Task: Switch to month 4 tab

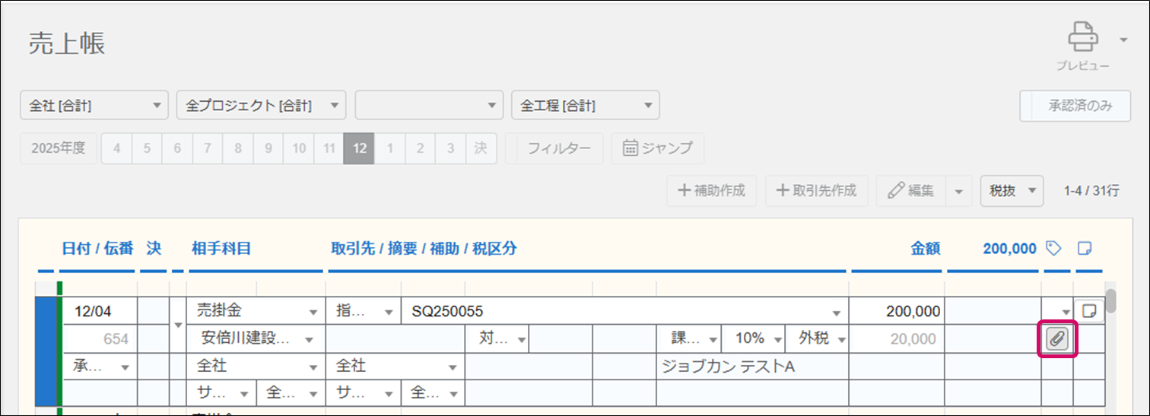Action: point(116,148)
